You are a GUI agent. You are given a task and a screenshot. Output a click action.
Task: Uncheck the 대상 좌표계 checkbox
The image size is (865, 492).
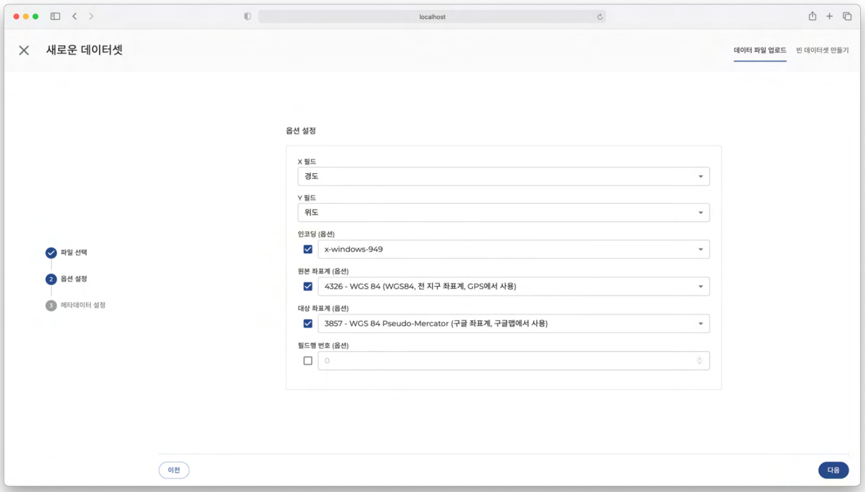pyautogui.click(x=308, y=324)
